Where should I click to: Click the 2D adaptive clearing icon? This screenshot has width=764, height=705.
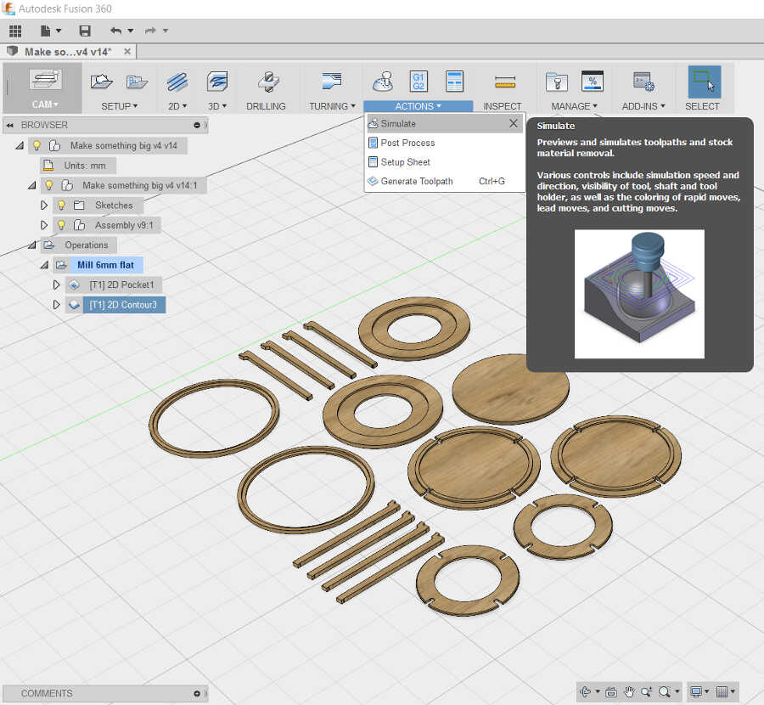(x=177, y=82)
